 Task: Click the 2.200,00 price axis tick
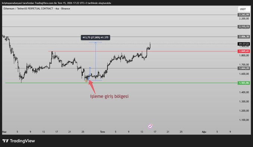click(x=244, y=19)
